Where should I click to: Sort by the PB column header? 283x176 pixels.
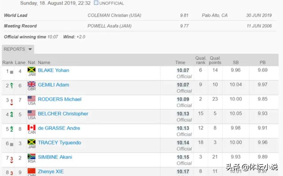click(x=262, y=62)
